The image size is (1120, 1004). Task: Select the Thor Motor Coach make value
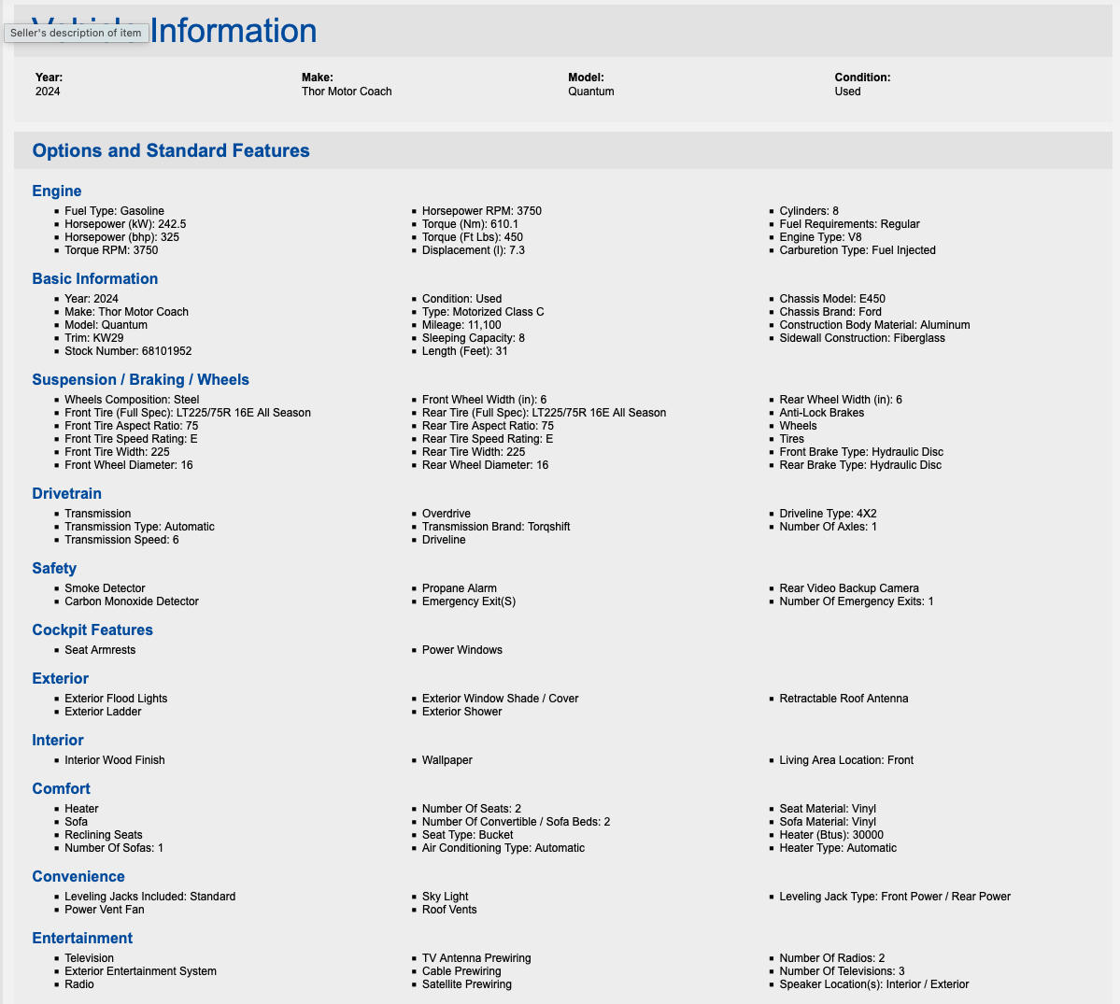click(x=347, y=92)
